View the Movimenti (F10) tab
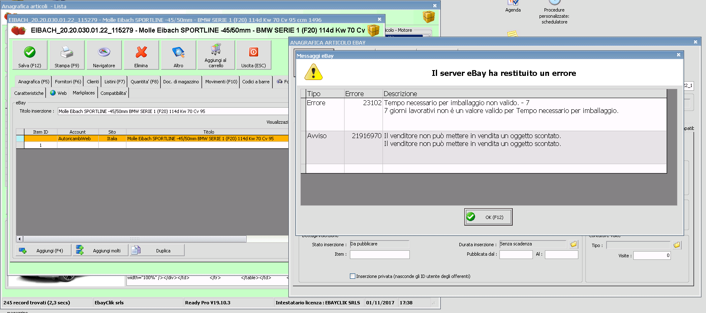706x313 pixels. click(x=221, y=82)
